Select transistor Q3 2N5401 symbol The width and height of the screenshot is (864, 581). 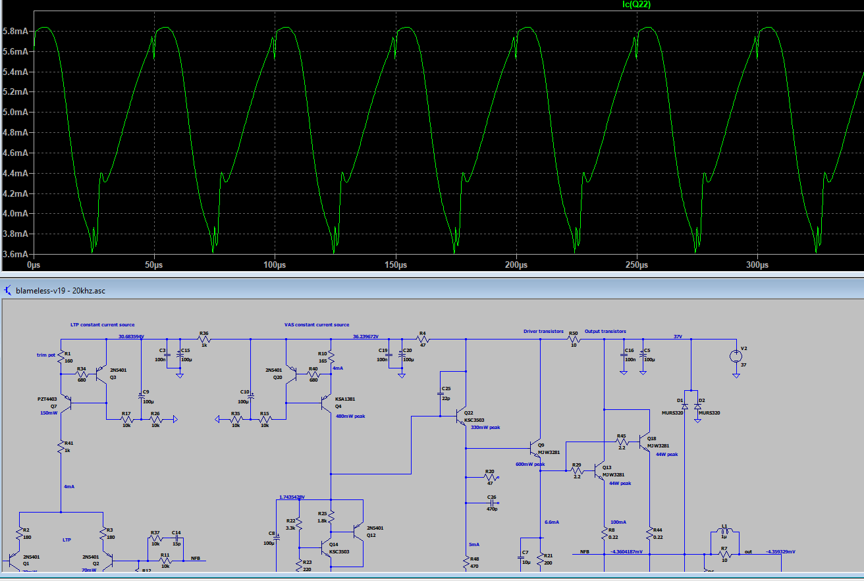[x=100, y=374]
